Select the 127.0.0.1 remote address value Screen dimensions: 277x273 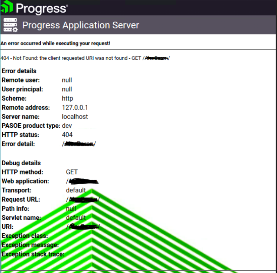point(75,107)
